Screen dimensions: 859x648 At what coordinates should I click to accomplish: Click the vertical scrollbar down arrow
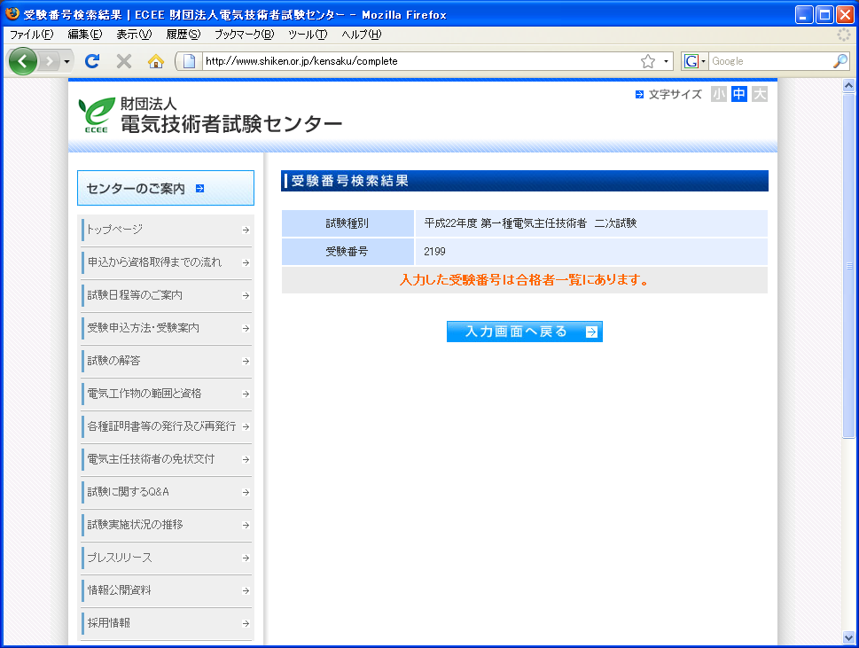point(848,638)
